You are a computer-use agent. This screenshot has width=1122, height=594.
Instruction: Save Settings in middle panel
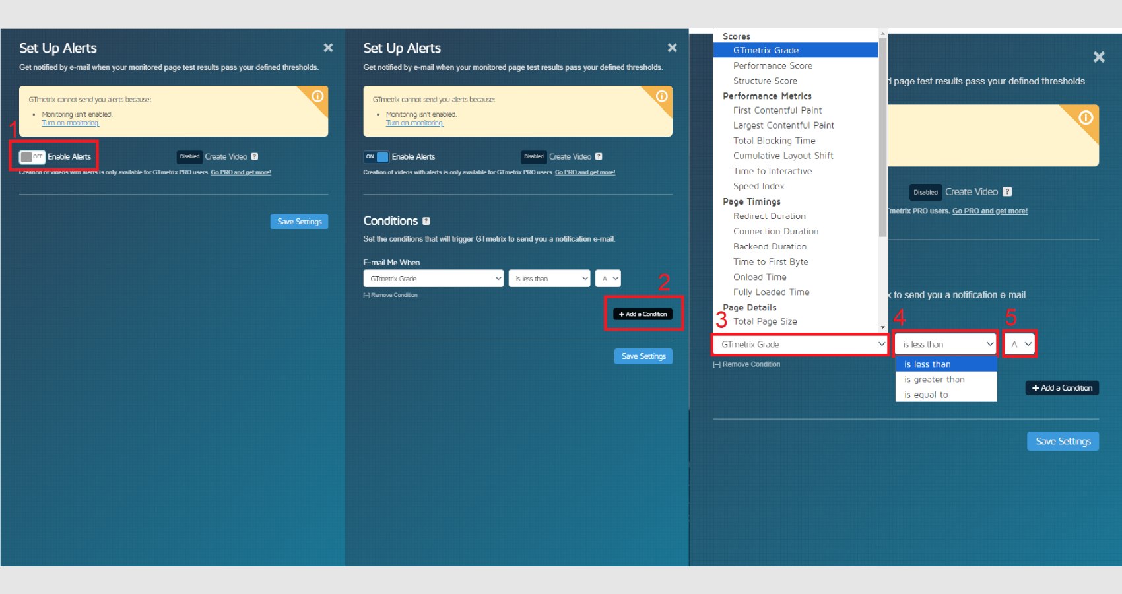click(643, 356)
